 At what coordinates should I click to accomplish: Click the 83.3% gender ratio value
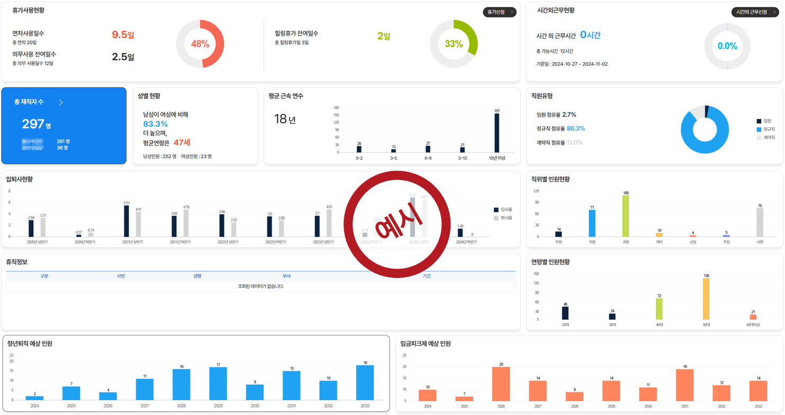(x=155, y=124)
